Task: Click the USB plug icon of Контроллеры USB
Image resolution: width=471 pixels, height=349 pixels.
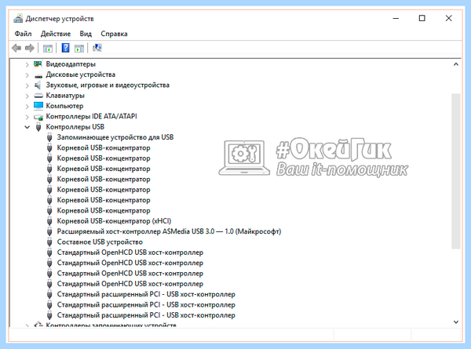Action: pyautogui.click(x=38, y=126)
